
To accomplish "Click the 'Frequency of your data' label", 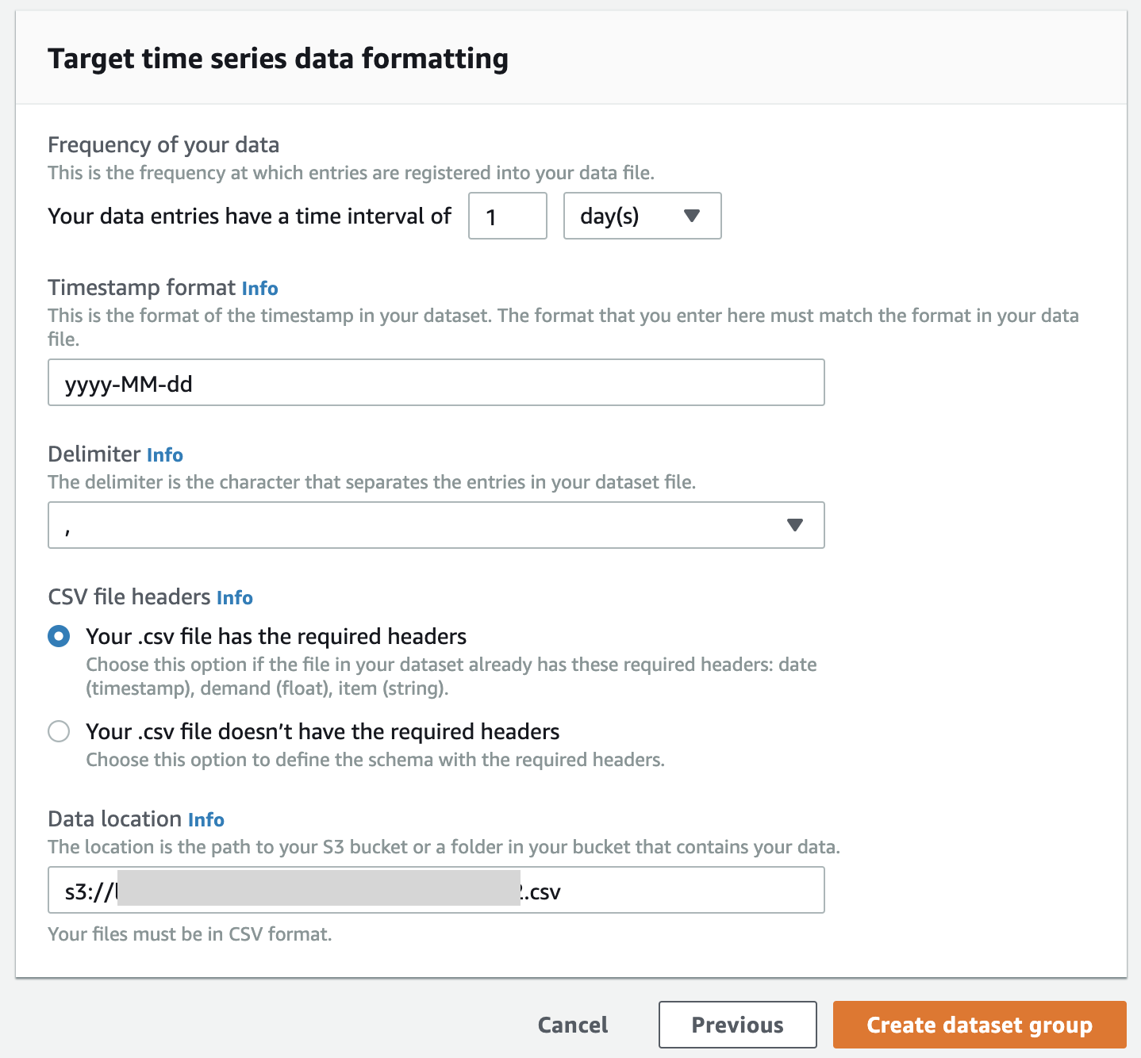I will [163, 144].
